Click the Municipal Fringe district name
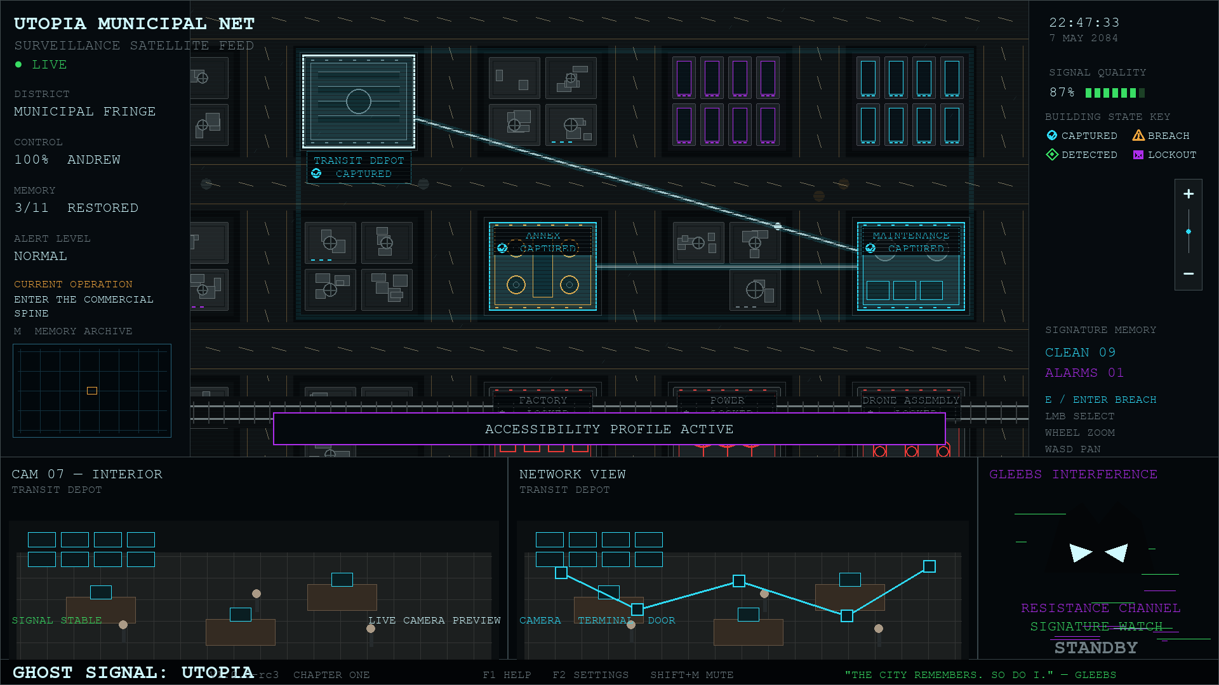The height and width of the screenshot is (685, 1219). tap(85, 112)
